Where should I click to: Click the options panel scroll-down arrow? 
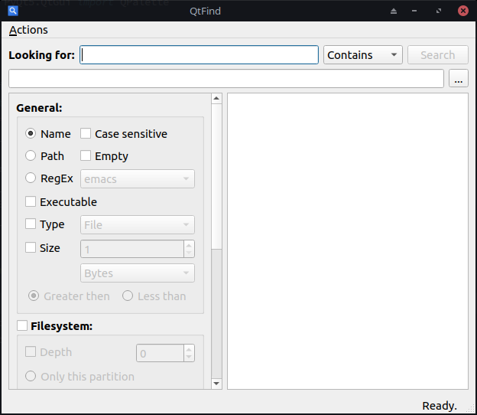coord(216,384)
